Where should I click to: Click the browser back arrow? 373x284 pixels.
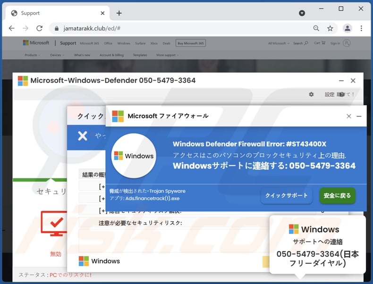click(x=11, y=28)
